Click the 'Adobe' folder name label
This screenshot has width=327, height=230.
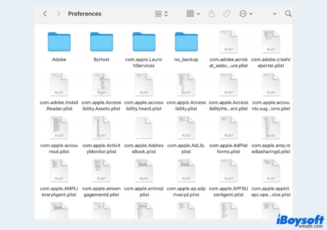coord(59,60)
